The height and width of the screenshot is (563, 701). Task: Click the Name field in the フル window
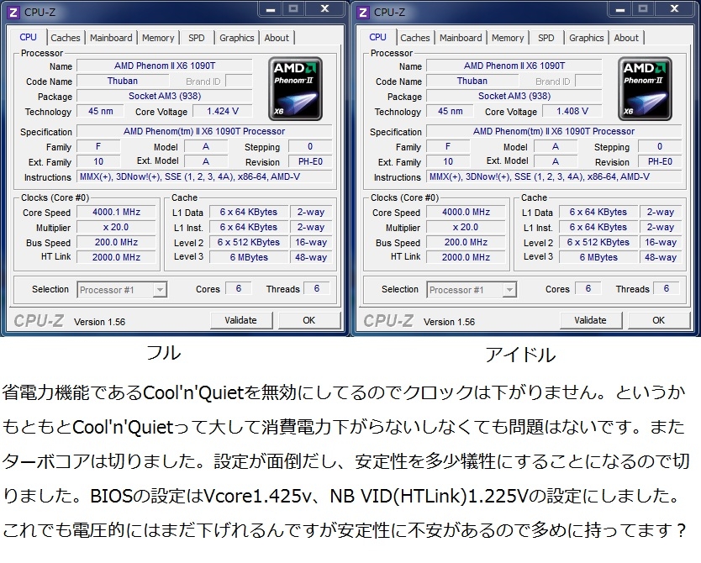click(165, 66)
